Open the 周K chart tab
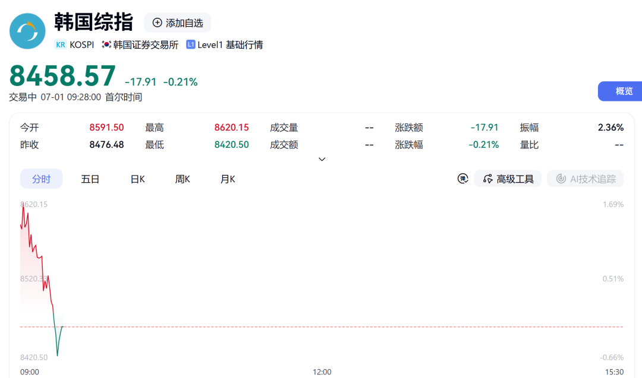This screenshot has width=642, height=378. [182, 179]
